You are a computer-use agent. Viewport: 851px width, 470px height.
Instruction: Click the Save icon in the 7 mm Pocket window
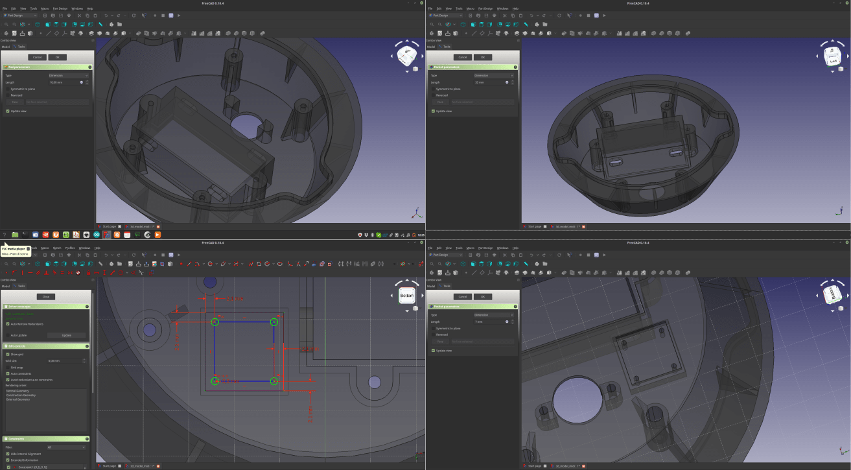click(486, 255)
